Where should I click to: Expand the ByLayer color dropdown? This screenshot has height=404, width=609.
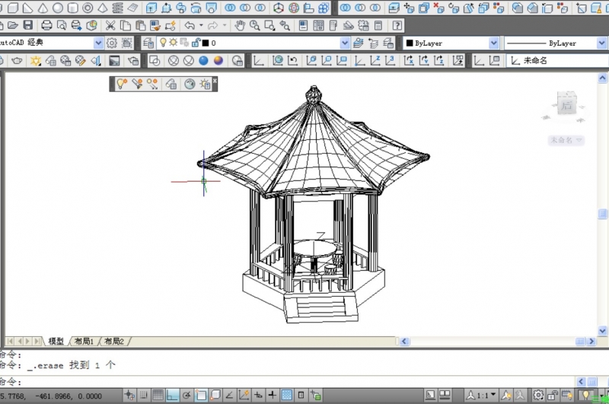[x=493, y=43]
